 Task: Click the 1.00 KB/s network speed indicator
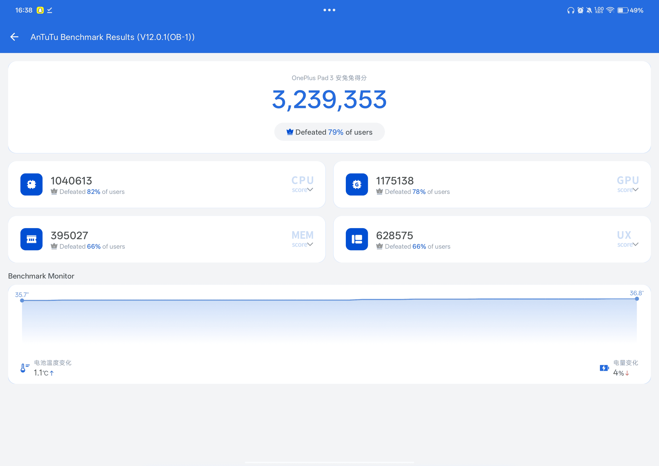point(599,10)
